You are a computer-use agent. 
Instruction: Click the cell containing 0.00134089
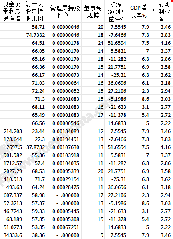coord(64,131)
